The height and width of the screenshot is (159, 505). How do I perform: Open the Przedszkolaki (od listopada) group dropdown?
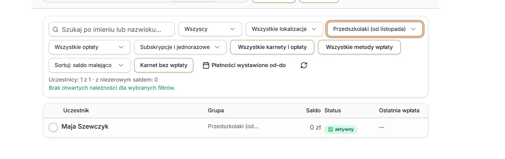(375, 29)
